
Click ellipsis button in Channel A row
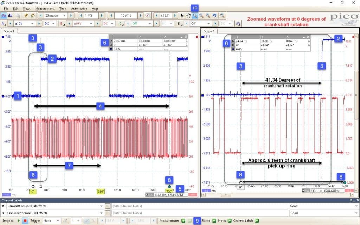pos(107,206)
